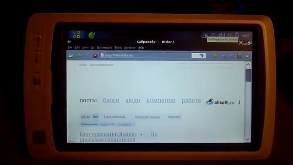Select the Все filter tab
This screenshot has height=165, width=293.
click(x=96, y=116)
